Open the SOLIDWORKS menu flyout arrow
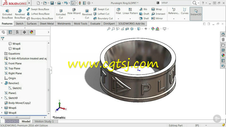Screen dimensions: 226x127 29,3
